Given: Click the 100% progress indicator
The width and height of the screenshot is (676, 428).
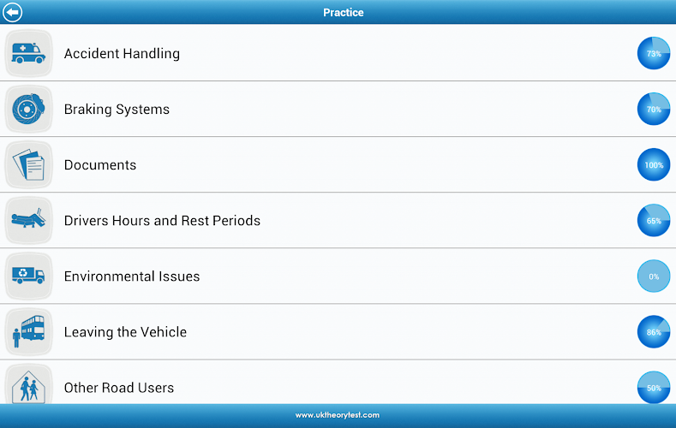Looking at the screenshot, I should pos(654,164).
